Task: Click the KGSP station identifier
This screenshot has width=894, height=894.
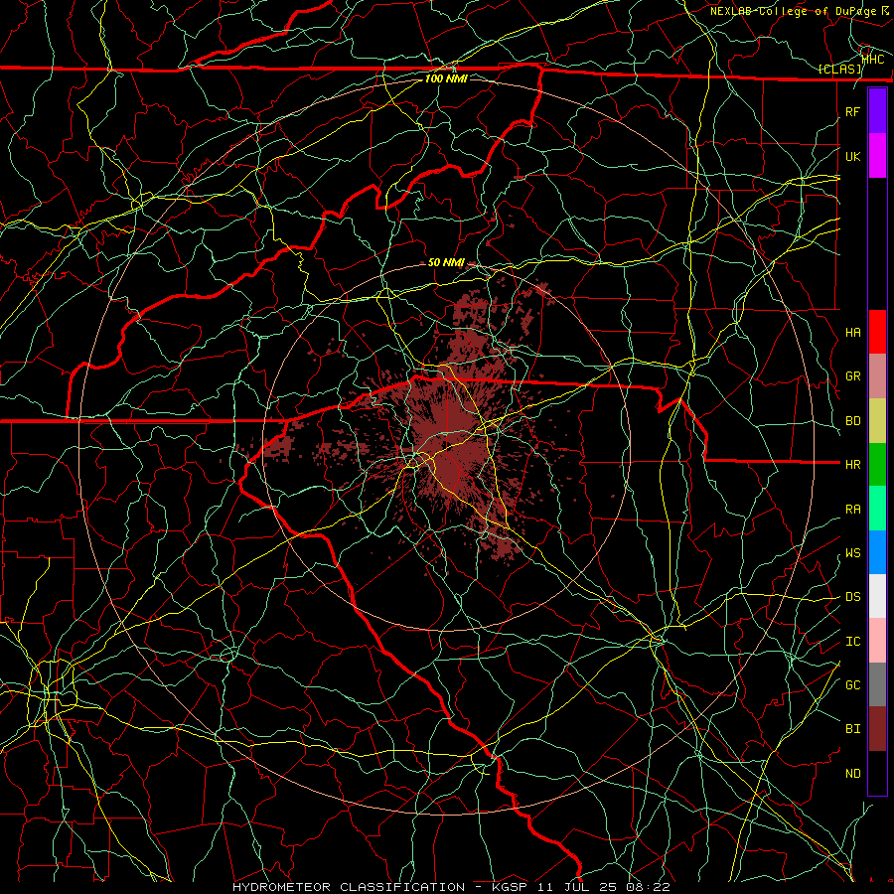Action: pos(510,887)
